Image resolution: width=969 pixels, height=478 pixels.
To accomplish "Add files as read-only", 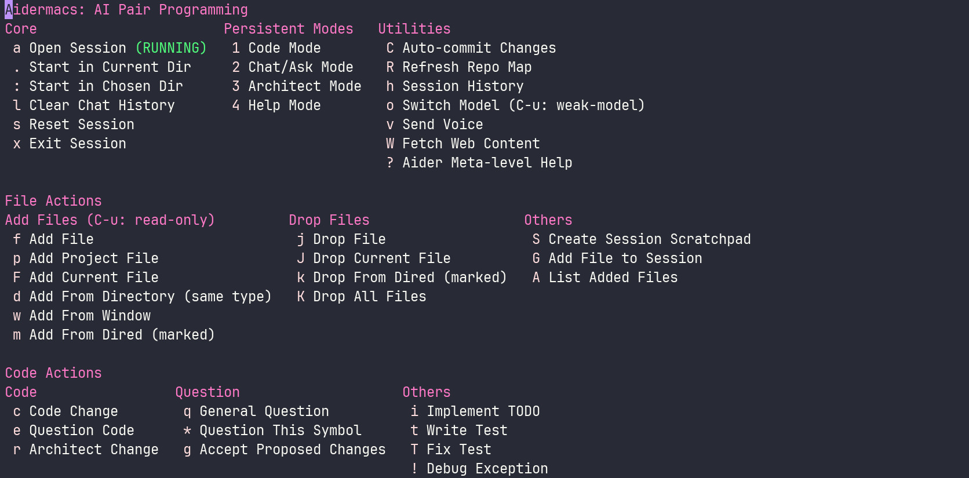I will coord(110,220).
